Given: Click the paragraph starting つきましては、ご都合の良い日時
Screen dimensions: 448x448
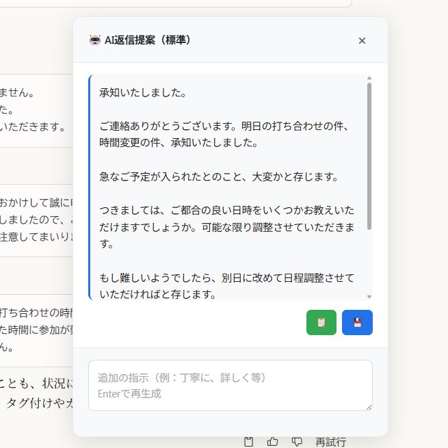Looking at the screenshot, I should (x=227, y=227).
